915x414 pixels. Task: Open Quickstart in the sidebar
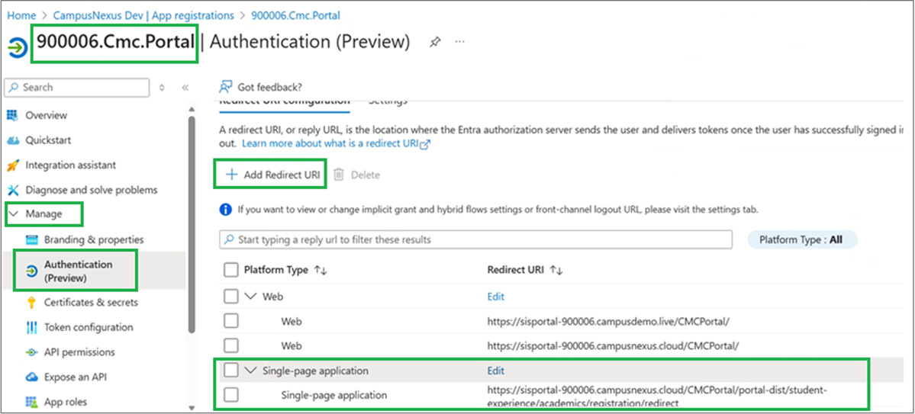(48, 140)
